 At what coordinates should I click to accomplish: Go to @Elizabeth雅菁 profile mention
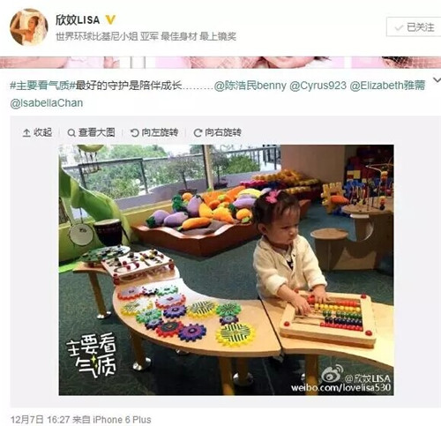387,86
